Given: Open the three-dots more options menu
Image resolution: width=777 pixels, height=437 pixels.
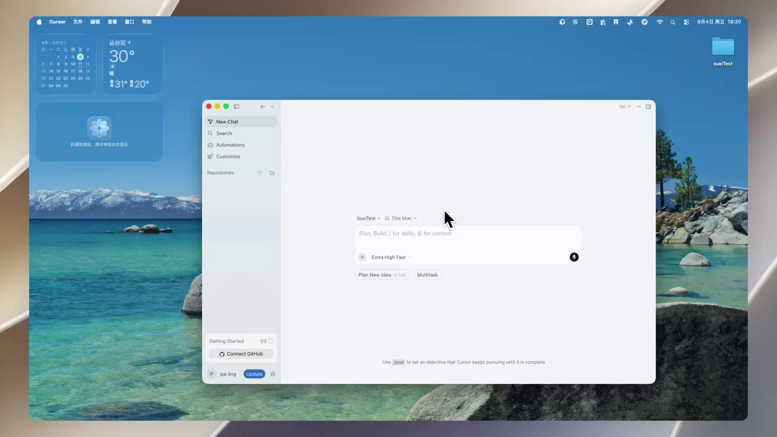Looking at the screenshot, I should (x=639, y=107).
